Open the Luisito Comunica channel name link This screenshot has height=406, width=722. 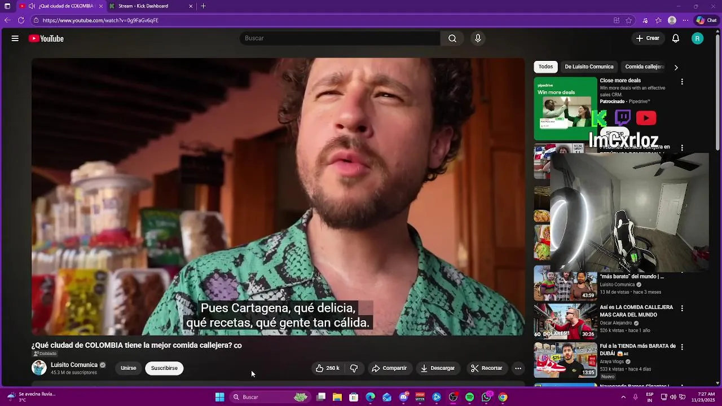click(74, 365)
